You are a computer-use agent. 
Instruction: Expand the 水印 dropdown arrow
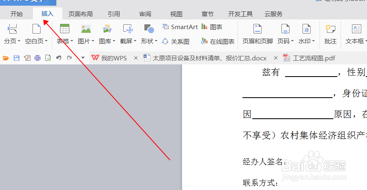pyautogui.click(x=313, y=41)
